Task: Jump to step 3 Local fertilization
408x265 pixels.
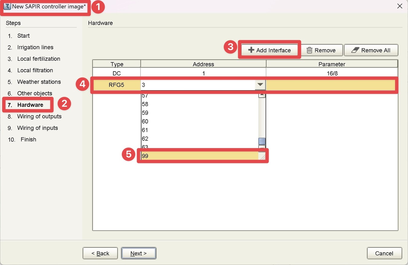Action: click(34, 59)
